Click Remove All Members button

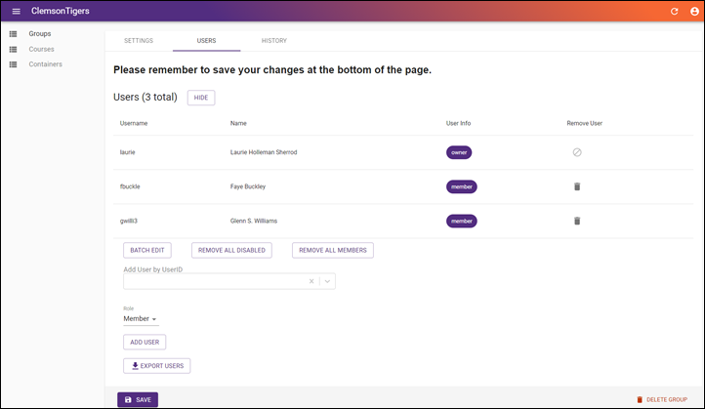point(333,250)
